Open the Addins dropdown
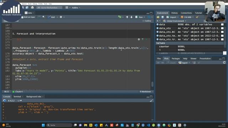 tap(76, 8)
